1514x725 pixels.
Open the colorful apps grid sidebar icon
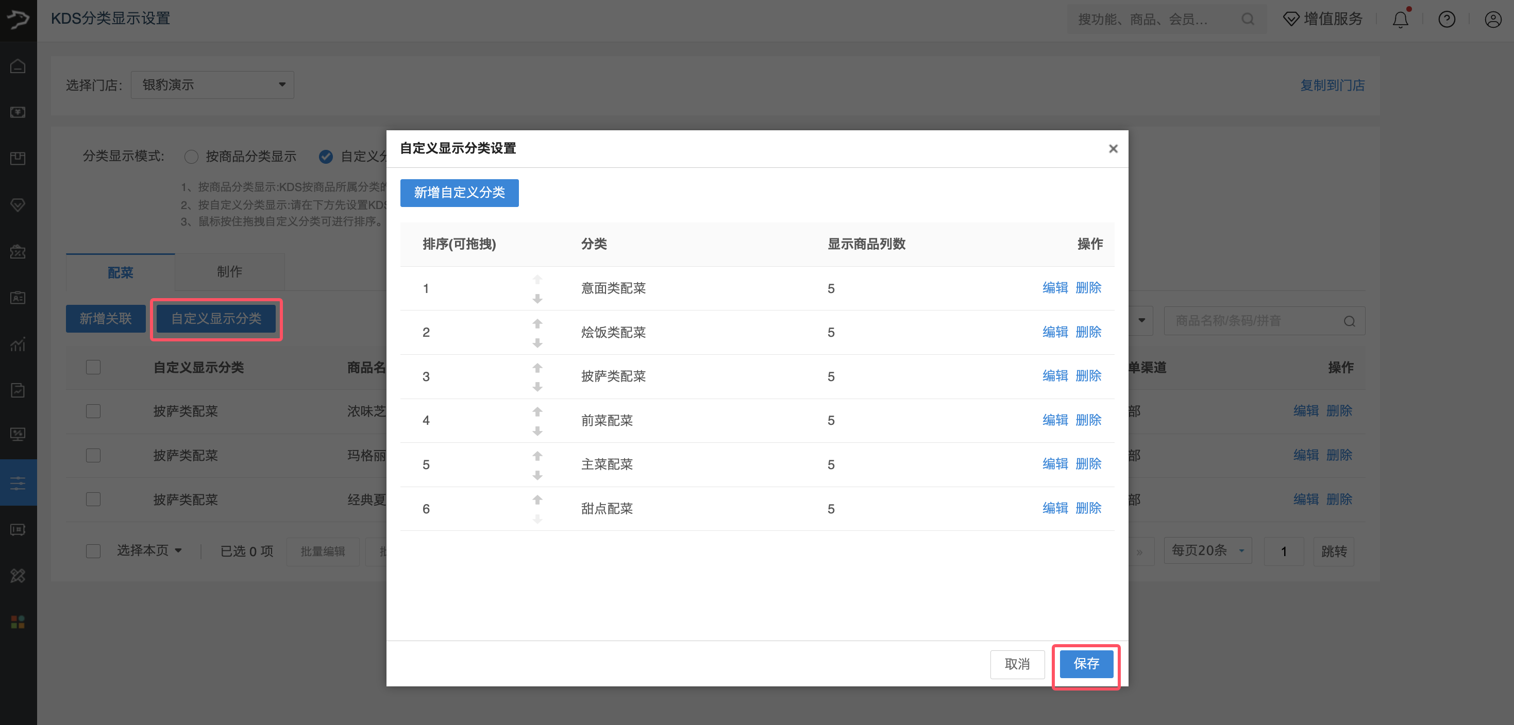tap(18, 622)
